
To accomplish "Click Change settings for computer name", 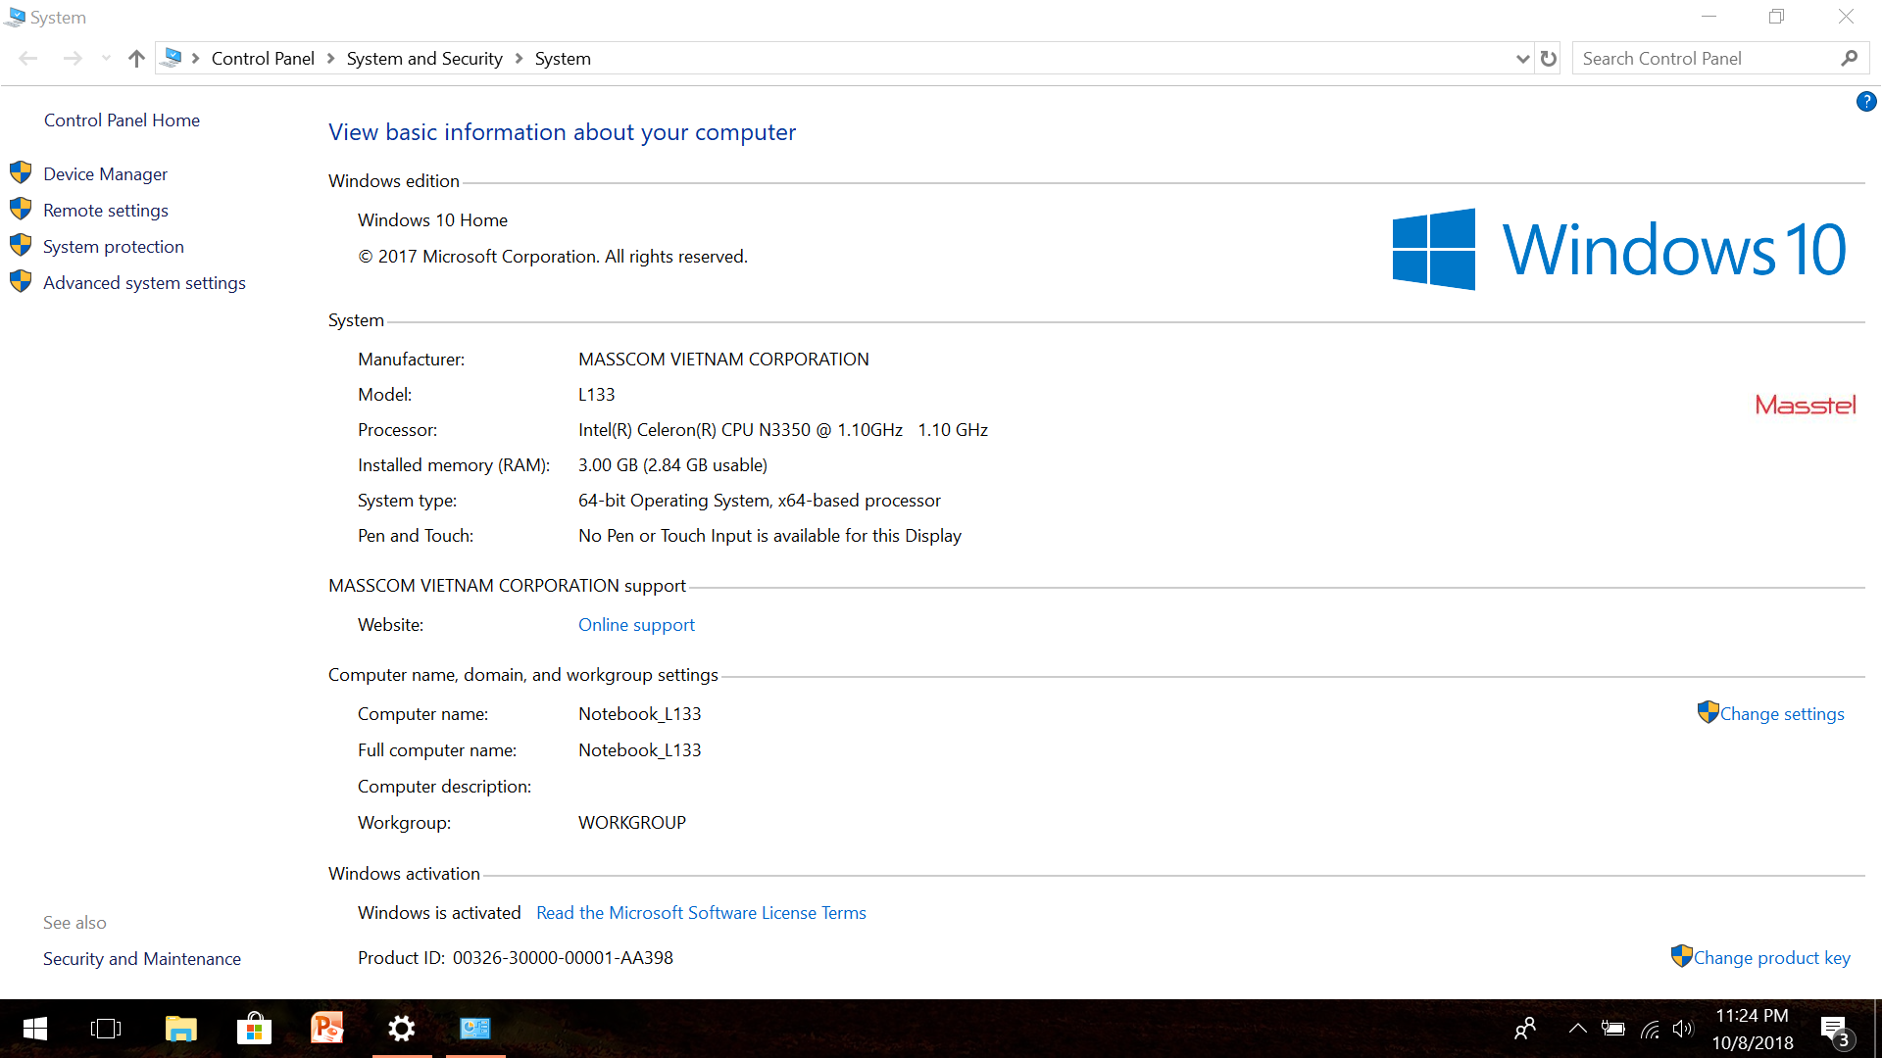I will coord(1781,713).
